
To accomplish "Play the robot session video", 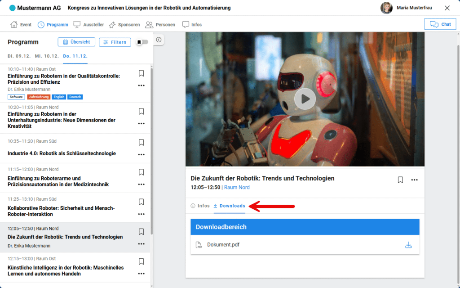I will pos(305,99).
